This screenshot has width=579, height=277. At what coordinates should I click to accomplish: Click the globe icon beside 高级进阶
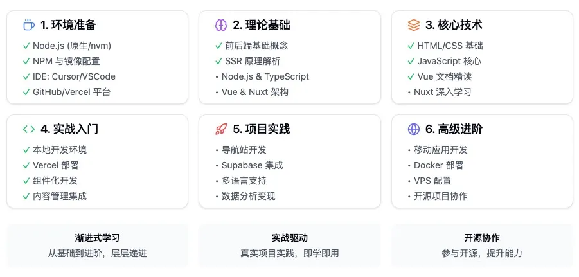coord(414,129)
